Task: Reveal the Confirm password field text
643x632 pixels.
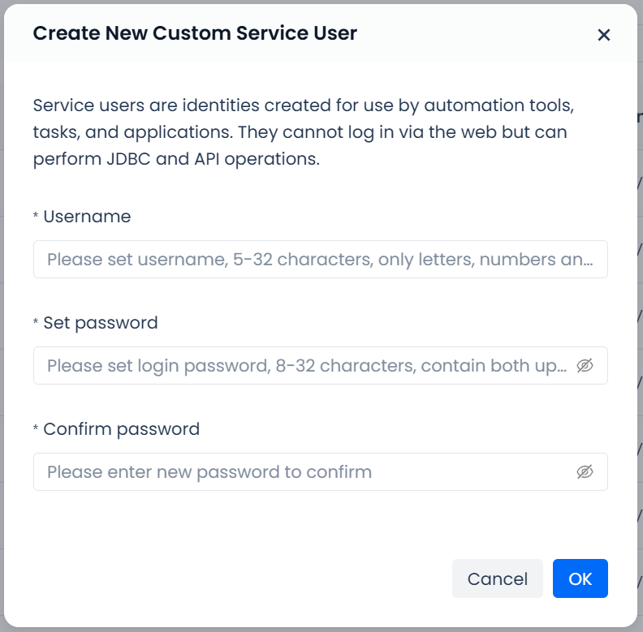Action: click(585, 472)
